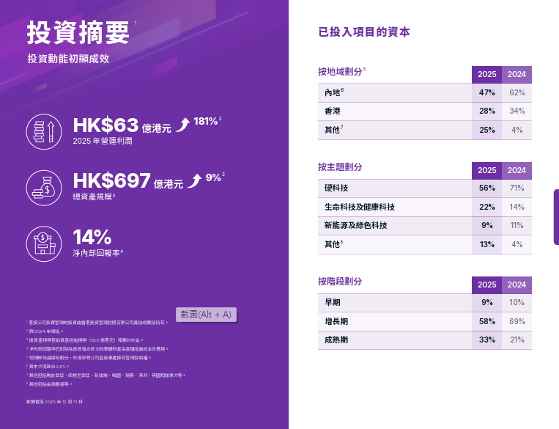The height and width of the screenshot is (429, 559).
Task: Click footnote 2 about comparison with 2024
Action: pyautogui.click(x=45, y=331)
